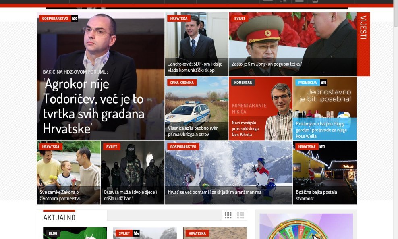Click Gospodarstvo tag on Agrokor story
Image resolution: width=398 pixels, height=239 pixels.
click(55, 19)
